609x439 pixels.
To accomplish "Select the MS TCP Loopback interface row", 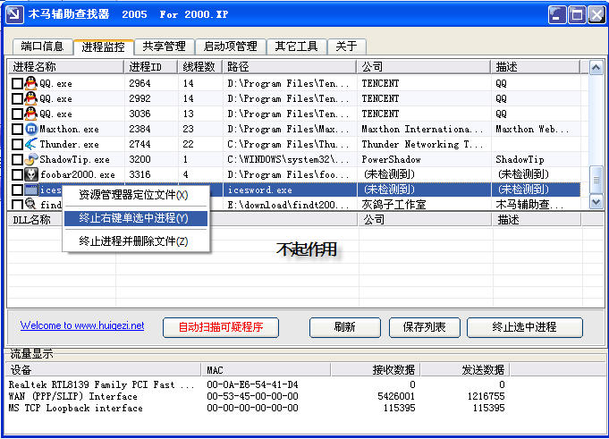I will [x=257, y=408].
